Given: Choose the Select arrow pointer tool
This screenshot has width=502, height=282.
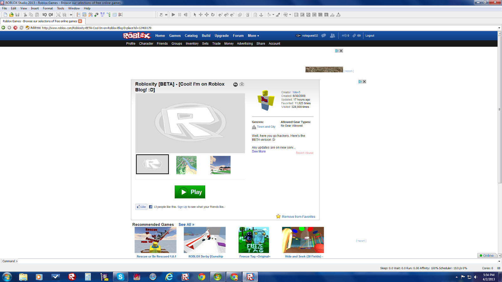Looking at the screenshot, I should (x=195, y=15).
